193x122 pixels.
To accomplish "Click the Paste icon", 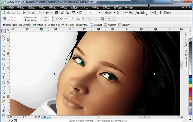I will (x=34, y=13).
